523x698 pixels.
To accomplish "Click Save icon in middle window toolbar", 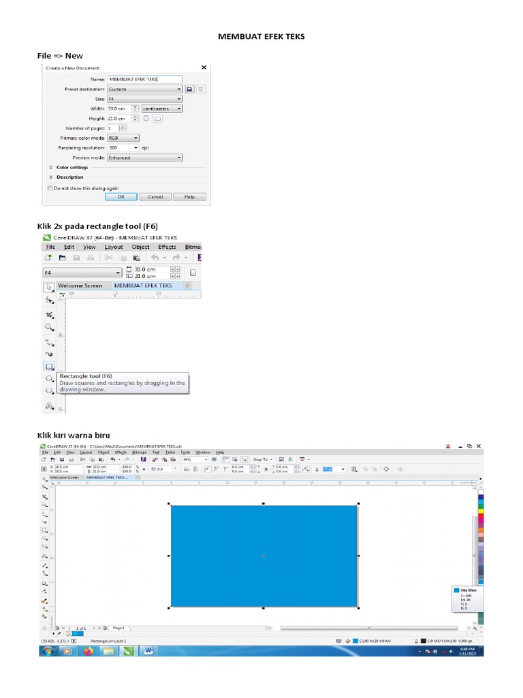I will (x=76, y=258).
